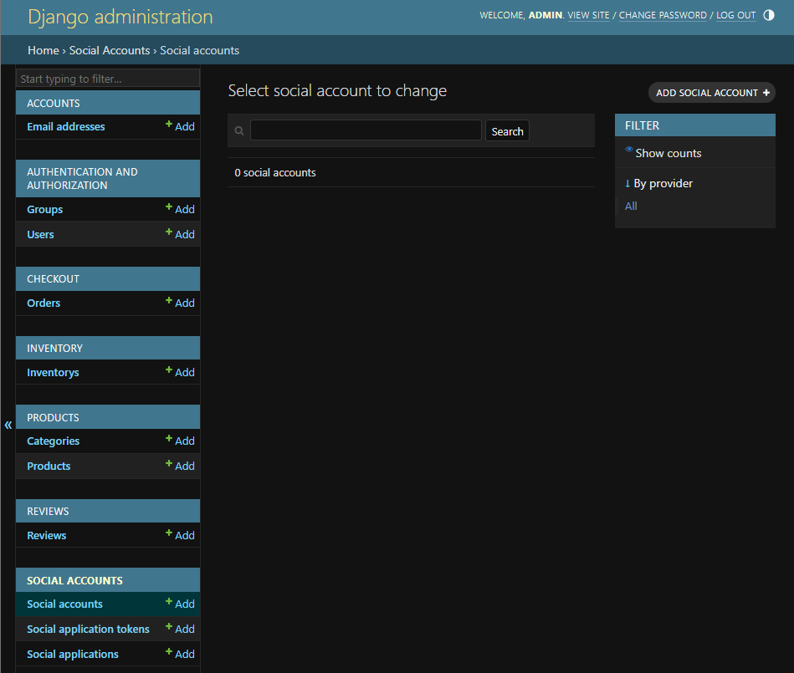The image size is (794, 673).
Task: Open the Home breadcrumb link
Action: 44,50
